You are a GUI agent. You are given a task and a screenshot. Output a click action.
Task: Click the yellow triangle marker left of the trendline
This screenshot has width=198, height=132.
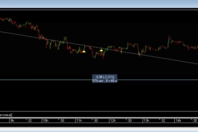tap(84, 51)
